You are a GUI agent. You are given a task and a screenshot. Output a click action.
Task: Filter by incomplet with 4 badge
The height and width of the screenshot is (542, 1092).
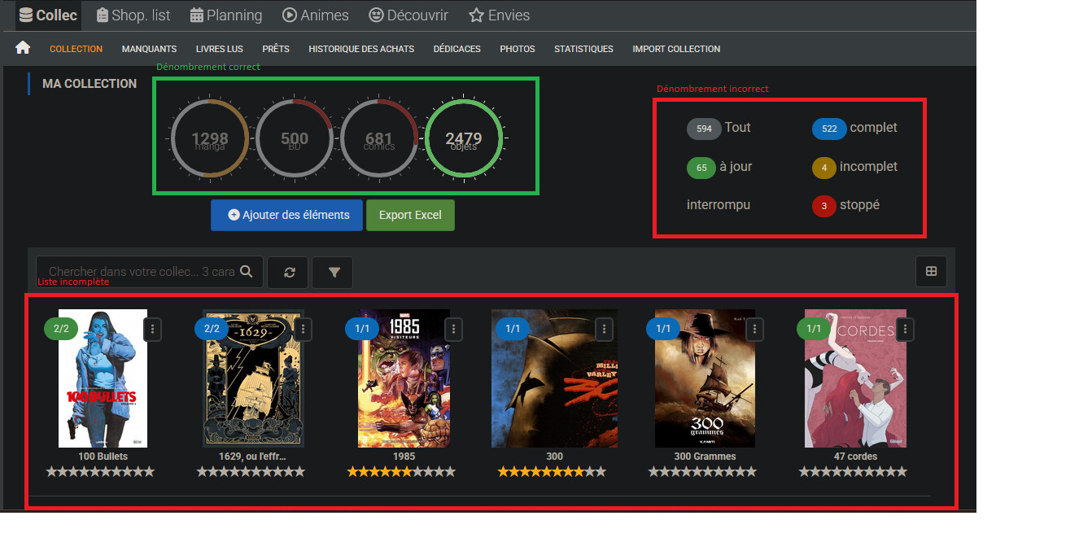pos(855,167)
